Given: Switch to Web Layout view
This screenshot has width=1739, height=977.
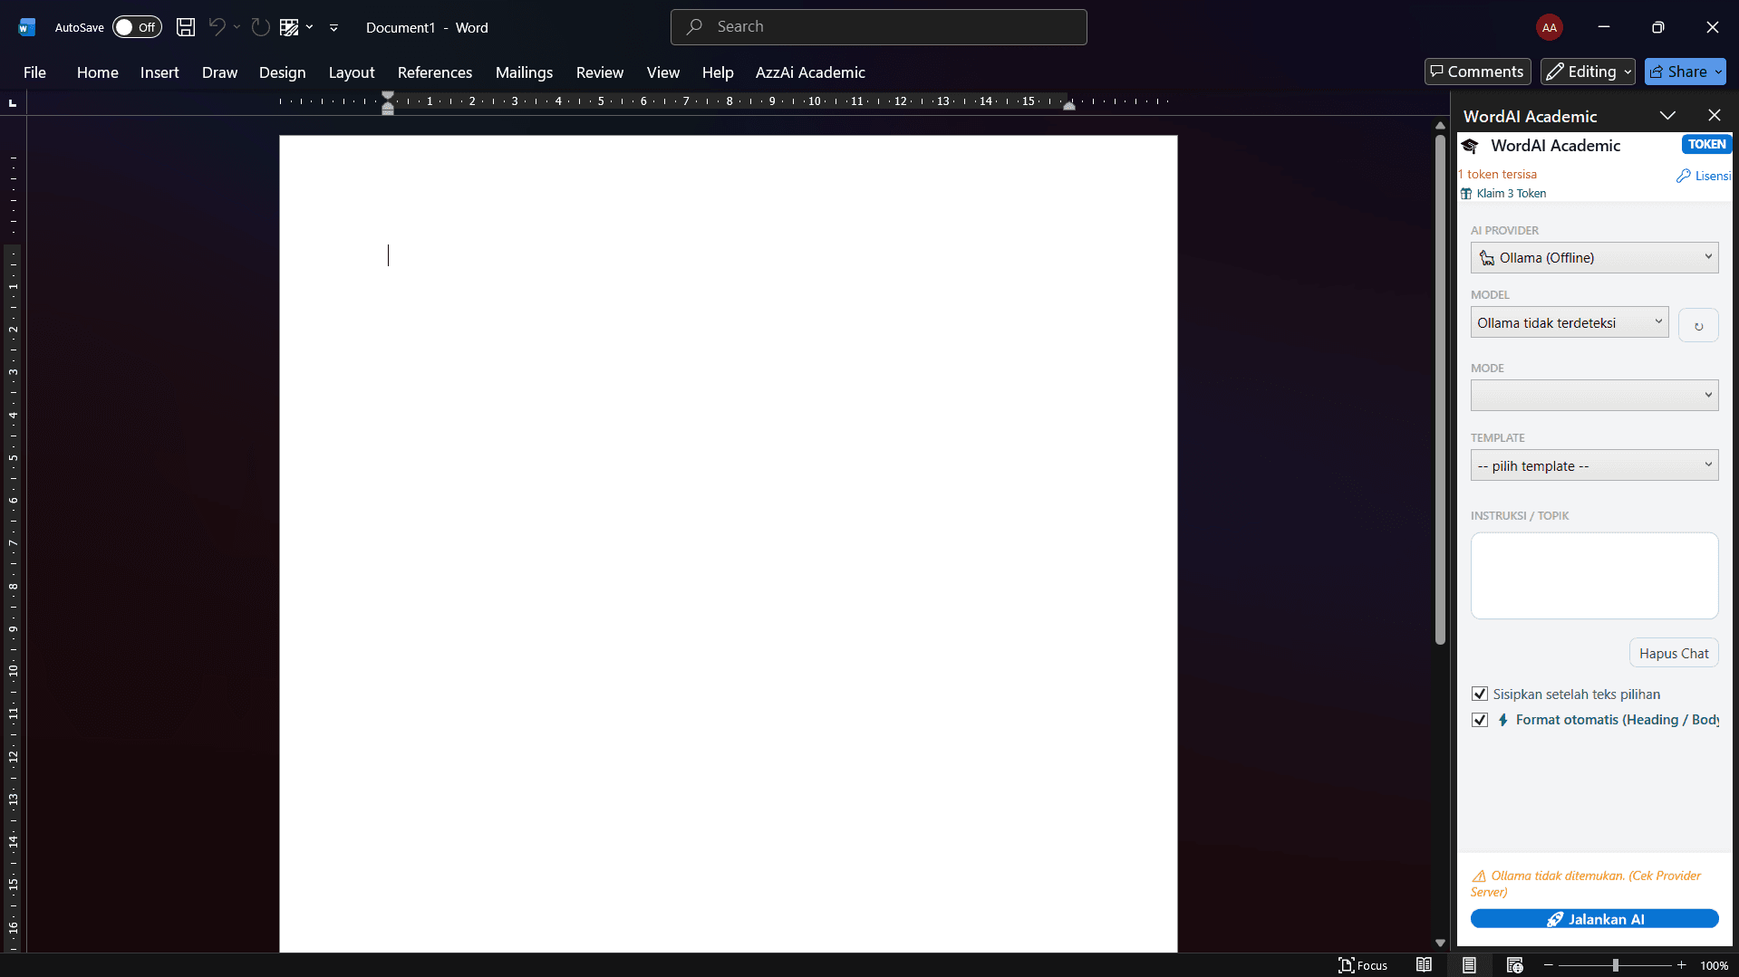Looking at the screenshot, I should (x=1514, y=965).
